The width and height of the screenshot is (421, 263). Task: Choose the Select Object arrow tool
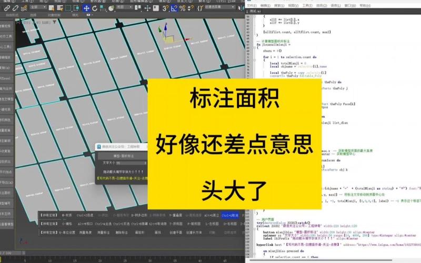pyautogui.click(x=51, y=8)
